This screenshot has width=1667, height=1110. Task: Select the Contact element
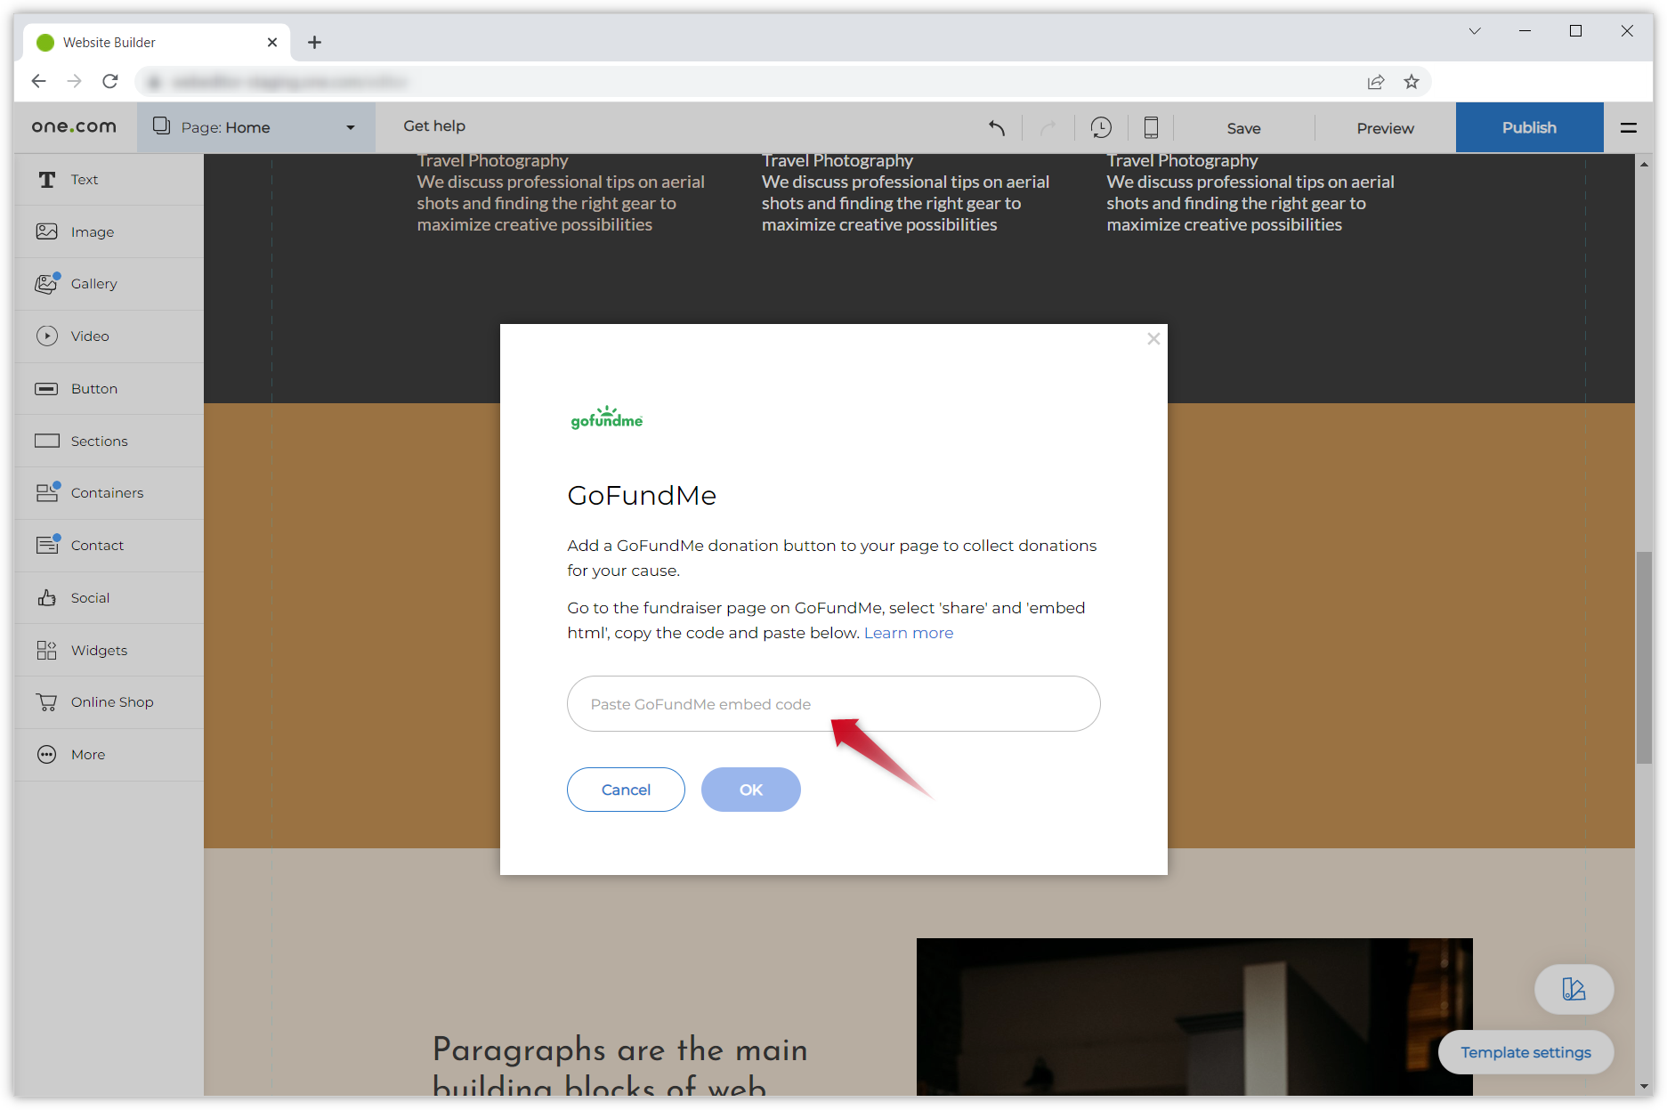pos(97,545)
